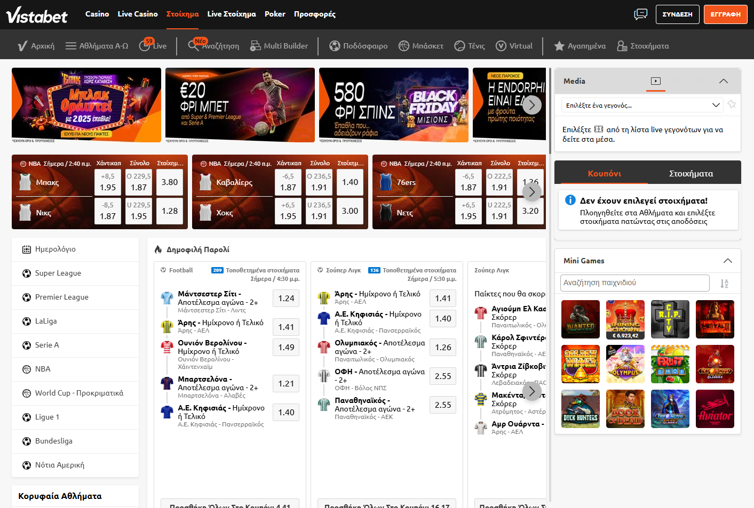Open the Ημερολόγιο calendar icon
Viewport: 754px width, 508px height.
click(x=27, y=249)
